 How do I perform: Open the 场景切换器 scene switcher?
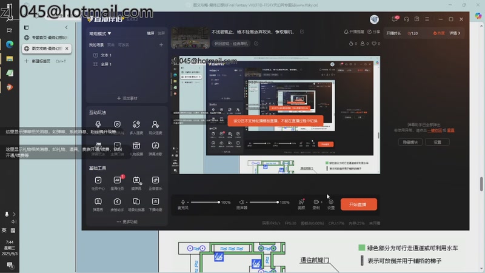136,204
